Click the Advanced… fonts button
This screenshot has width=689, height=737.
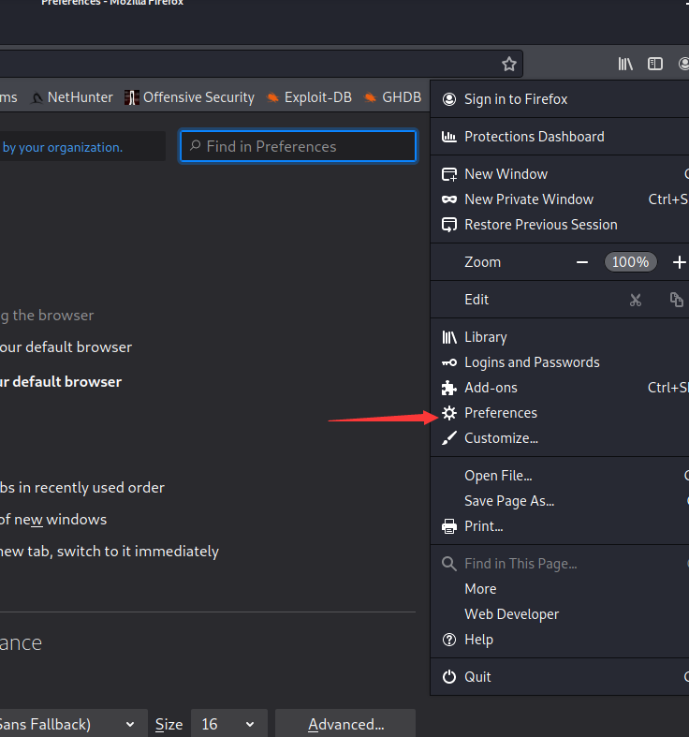click(x=345, y=724)
